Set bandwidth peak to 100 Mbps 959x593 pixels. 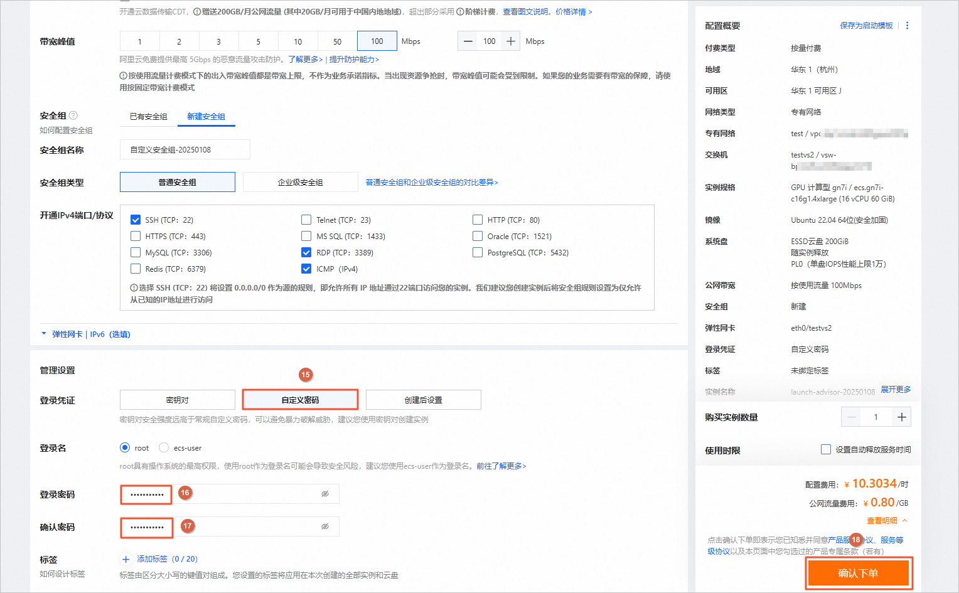click(377, 41)
